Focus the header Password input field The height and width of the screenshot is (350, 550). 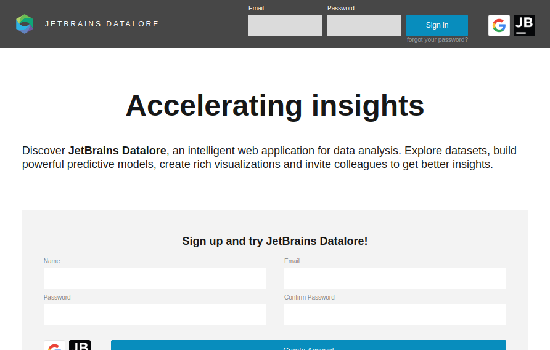[x=364, y=26]
